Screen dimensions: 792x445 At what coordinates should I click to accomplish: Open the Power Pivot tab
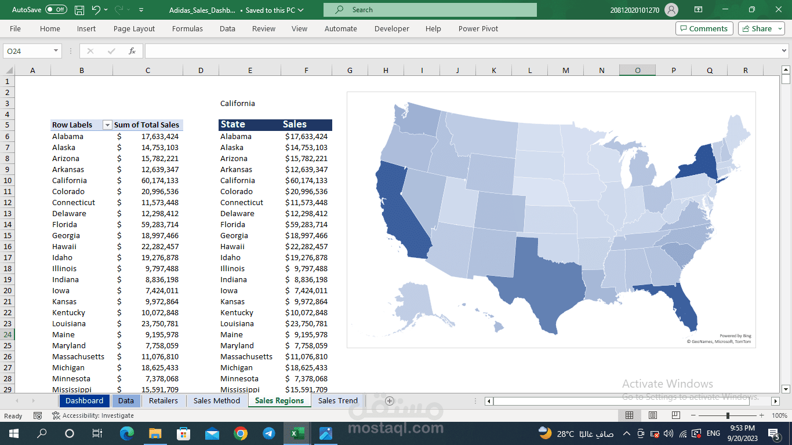[478, 28]
